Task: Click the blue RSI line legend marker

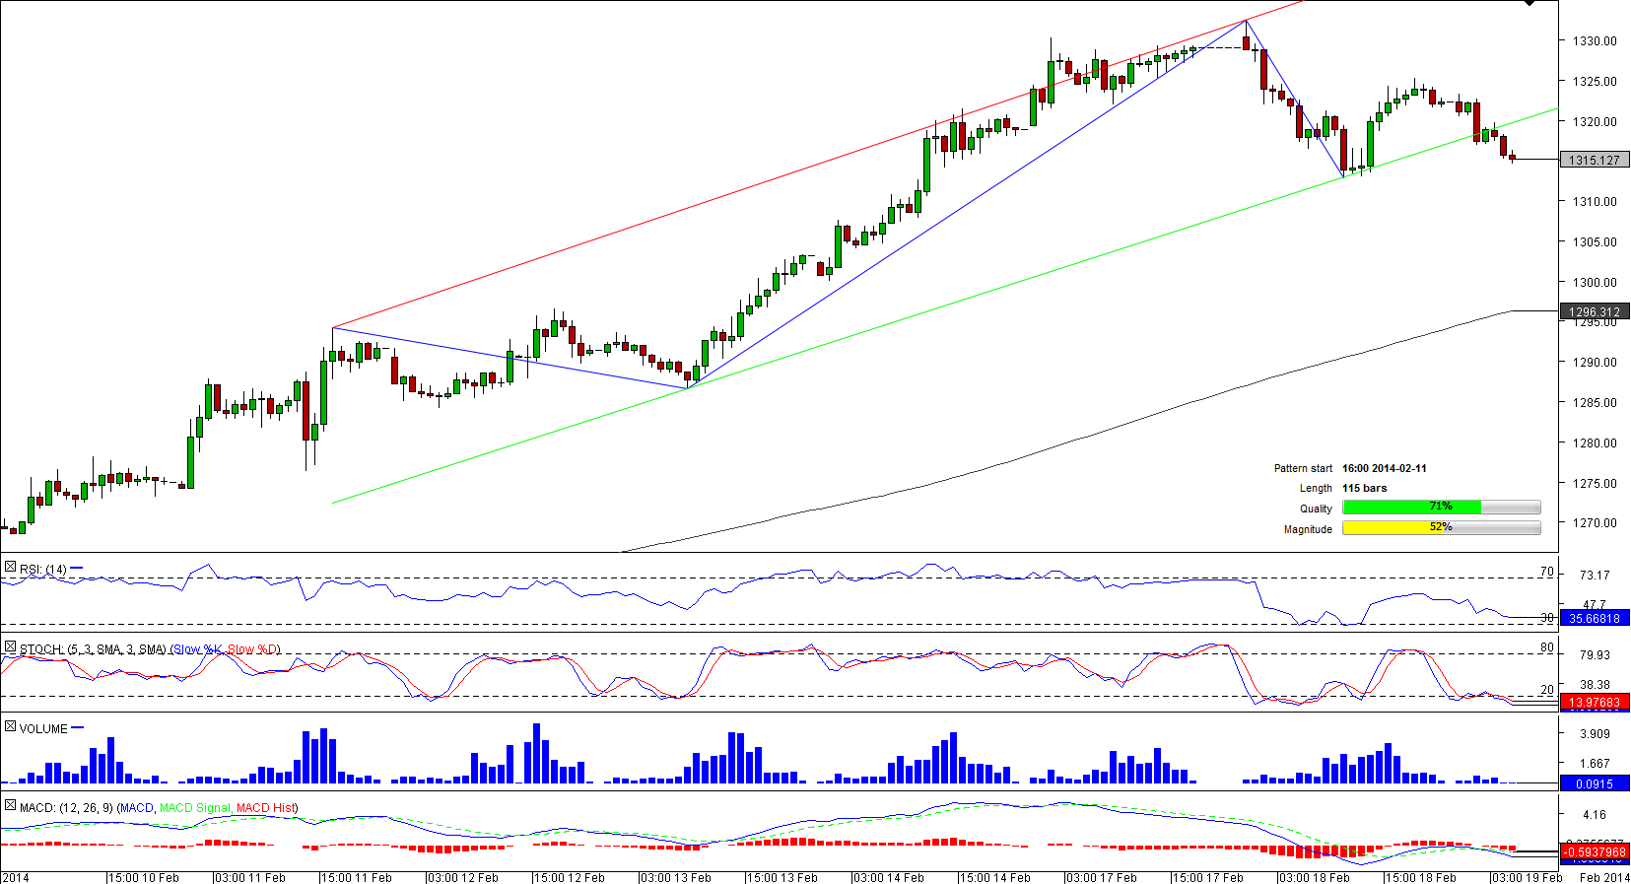Action: [x=77, y=569]
